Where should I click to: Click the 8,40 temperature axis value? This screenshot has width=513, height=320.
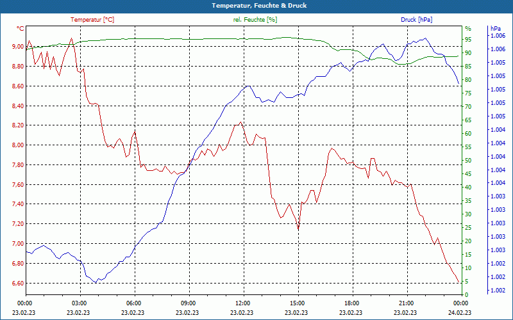pyautogui.click(x=18, y=106)
